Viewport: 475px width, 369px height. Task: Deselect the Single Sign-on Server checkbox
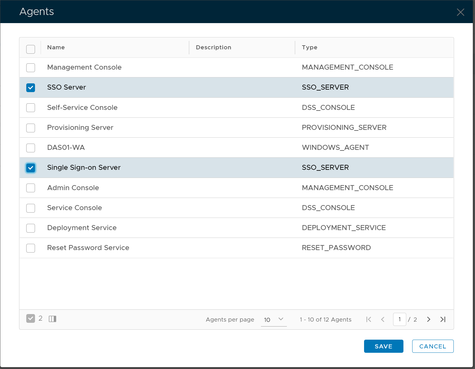31,168
